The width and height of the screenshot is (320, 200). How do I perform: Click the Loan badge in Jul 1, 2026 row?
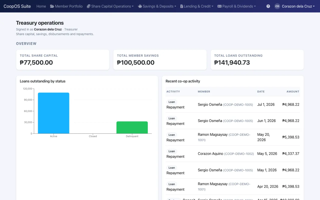[x=172, y=102]
